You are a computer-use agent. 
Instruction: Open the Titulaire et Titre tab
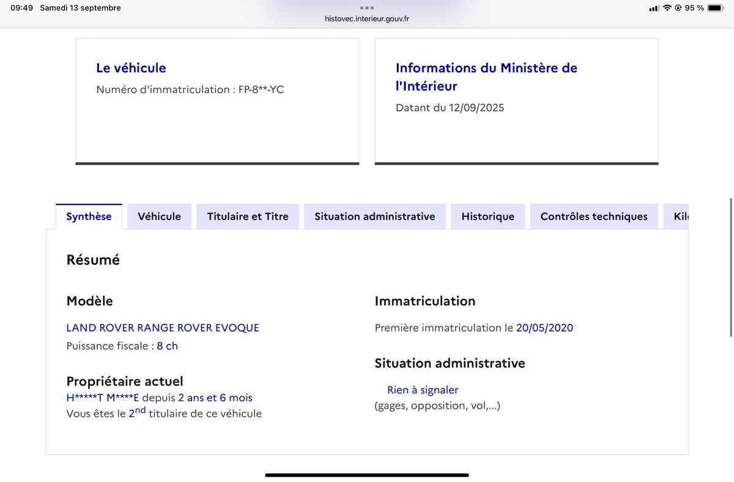point(248,217)
